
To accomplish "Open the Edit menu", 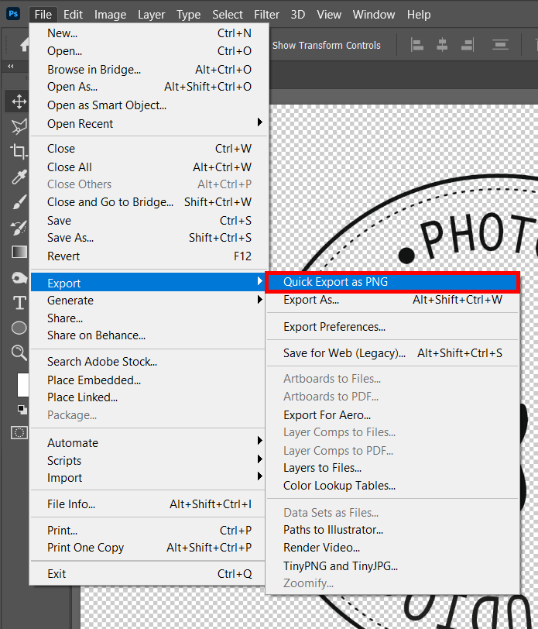I will [x=73, y=15].
